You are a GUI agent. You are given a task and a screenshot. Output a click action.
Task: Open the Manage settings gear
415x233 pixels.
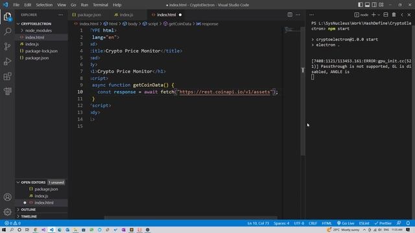click(x=7, y=212)
